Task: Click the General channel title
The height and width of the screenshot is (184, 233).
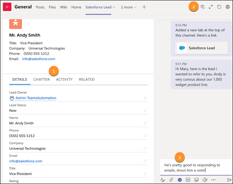Action: [x=23, y=7]
